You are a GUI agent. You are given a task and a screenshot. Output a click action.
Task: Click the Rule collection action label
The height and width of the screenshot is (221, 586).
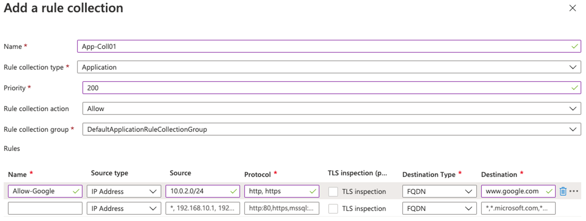pos(36,109)
